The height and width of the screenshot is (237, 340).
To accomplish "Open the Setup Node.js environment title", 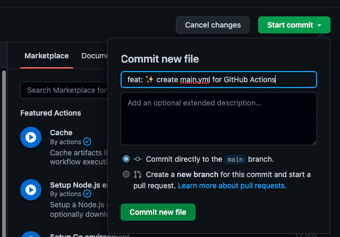I will pos(79,185).
